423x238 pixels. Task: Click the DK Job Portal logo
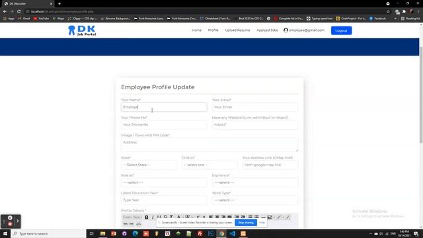click(x=82, y=30)
